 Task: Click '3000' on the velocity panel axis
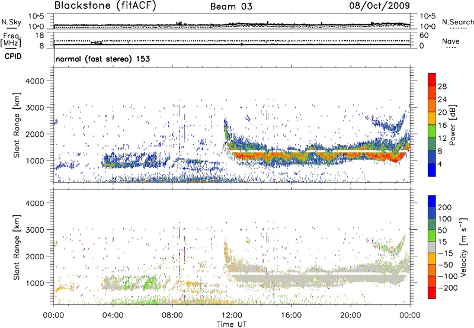point(34,230)
